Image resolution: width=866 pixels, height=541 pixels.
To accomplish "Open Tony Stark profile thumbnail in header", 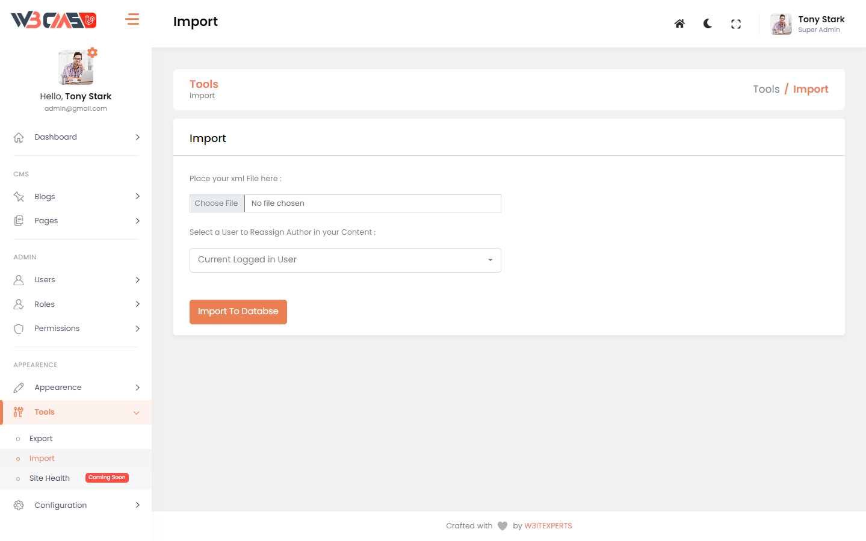I will click(781, 24).
